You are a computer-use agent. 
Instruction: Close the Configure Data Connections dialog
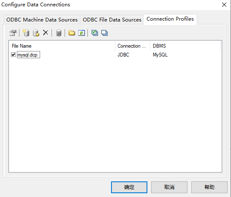tap(224, 5)
